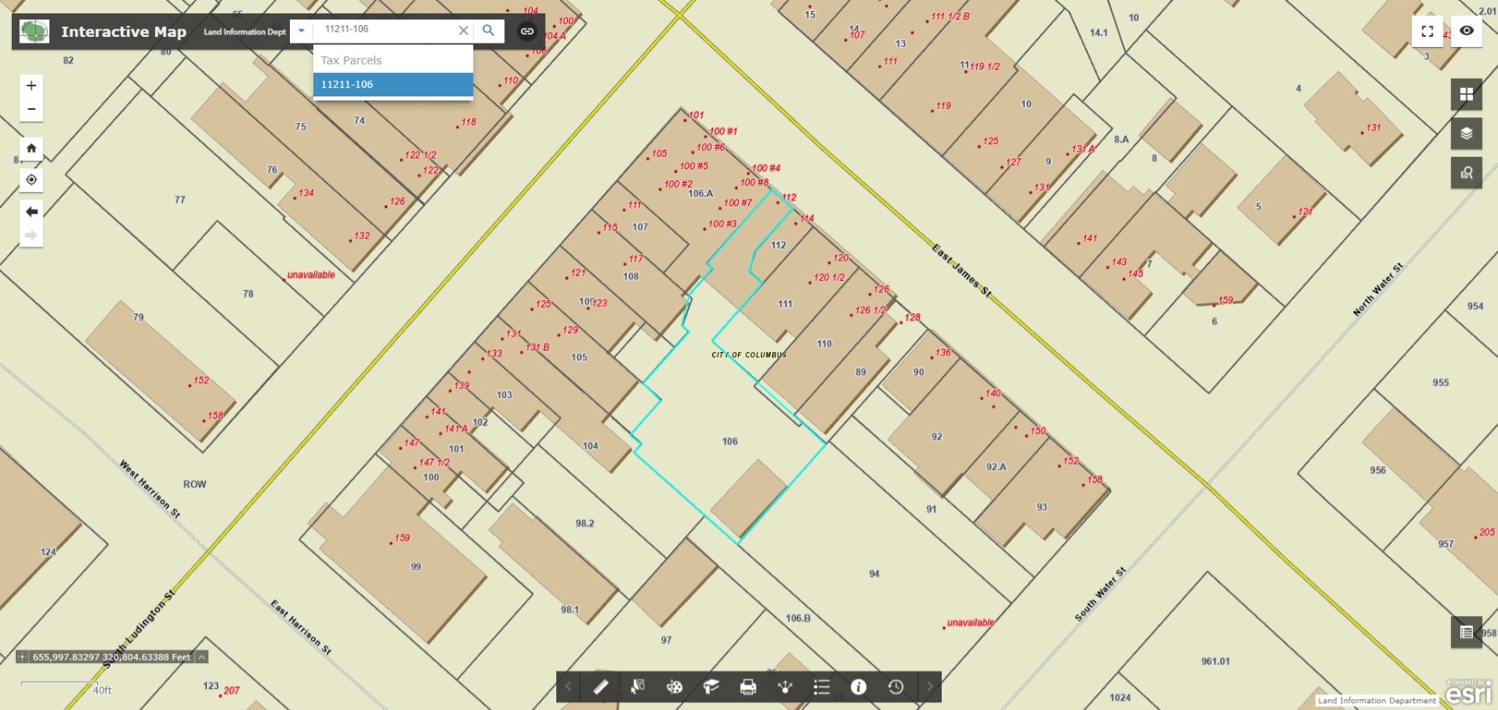Open the Share tool in bottom toolbar
The image size is (1498, 710).
tap(785, 687)
